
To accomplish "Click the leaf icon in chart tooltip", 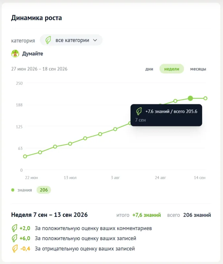I will click(x=139, y=111).
